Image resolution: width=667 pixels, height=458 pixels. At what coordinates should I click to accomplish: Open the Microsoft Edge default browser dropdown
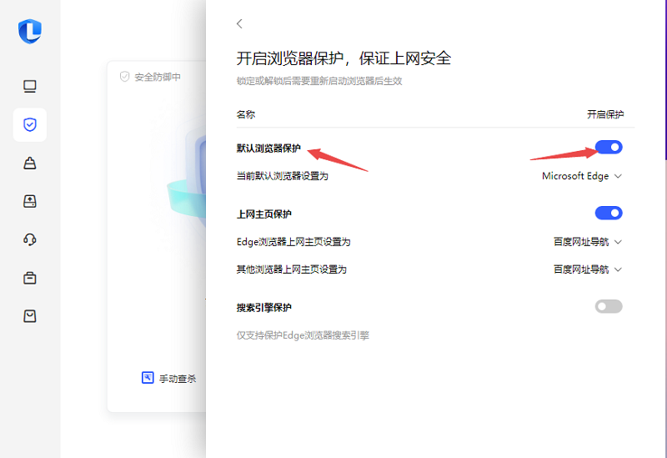581,176
